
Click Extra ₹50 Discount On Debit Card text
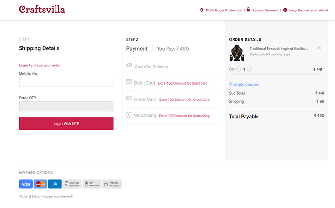183,83
